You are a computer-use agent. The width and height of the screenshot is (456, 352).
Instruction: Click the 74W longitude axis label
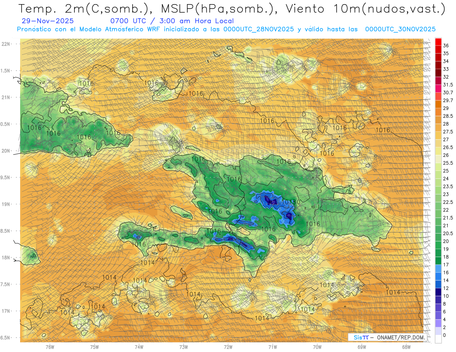point(139,347)
